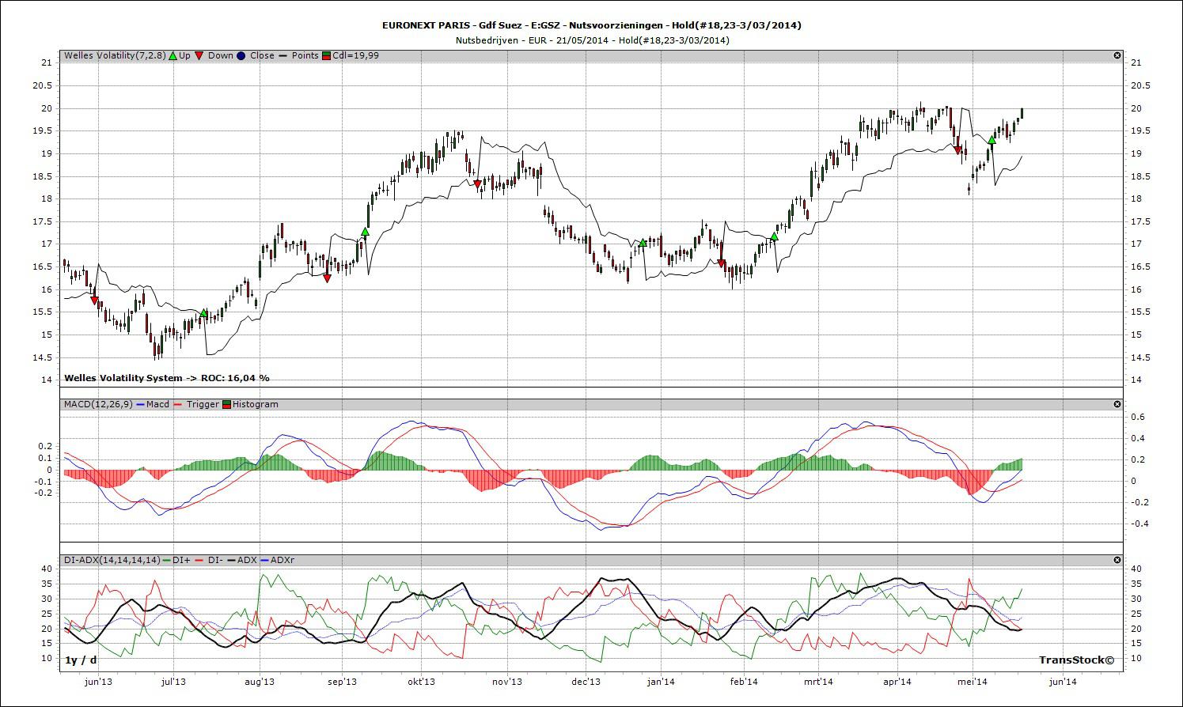Click the Points line legend marker
The image size is (1183, 707).
point(283,56)
